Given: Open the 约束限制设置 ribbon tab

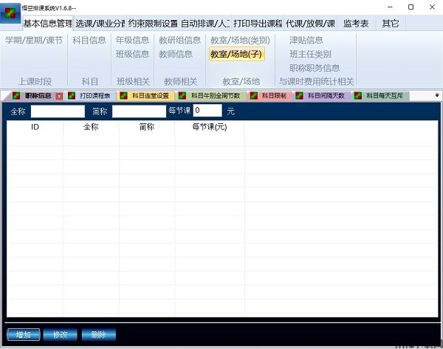Looking at the screenshot, I should pos(153,23).
